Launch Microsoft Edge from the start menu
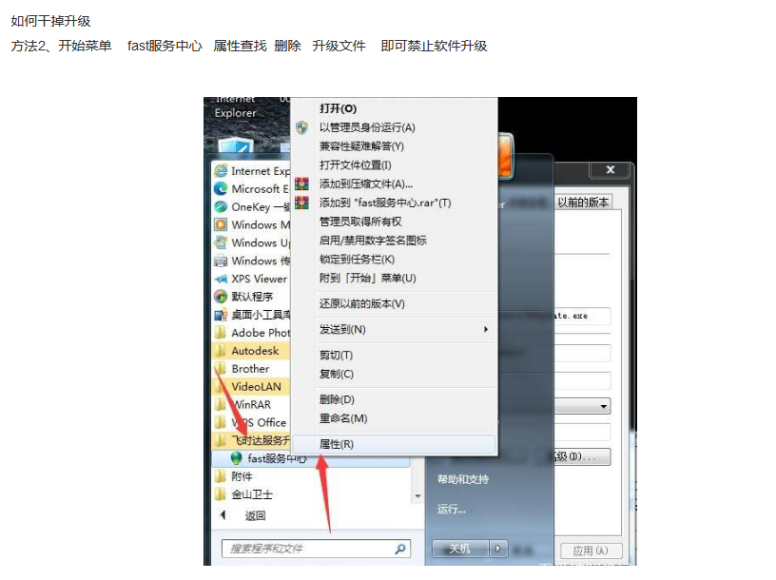 pyautogui.click(x=221, y=188)
